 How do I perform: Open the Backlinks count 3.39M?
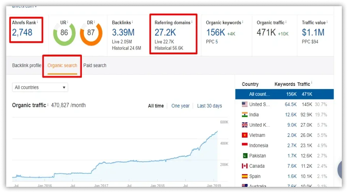[x=123, y=32]
